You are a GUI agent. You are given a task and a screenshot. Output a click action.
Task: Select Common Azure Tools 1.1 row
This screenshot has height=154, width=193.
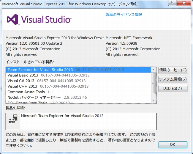pyautogui.click(x=78, y=92)
